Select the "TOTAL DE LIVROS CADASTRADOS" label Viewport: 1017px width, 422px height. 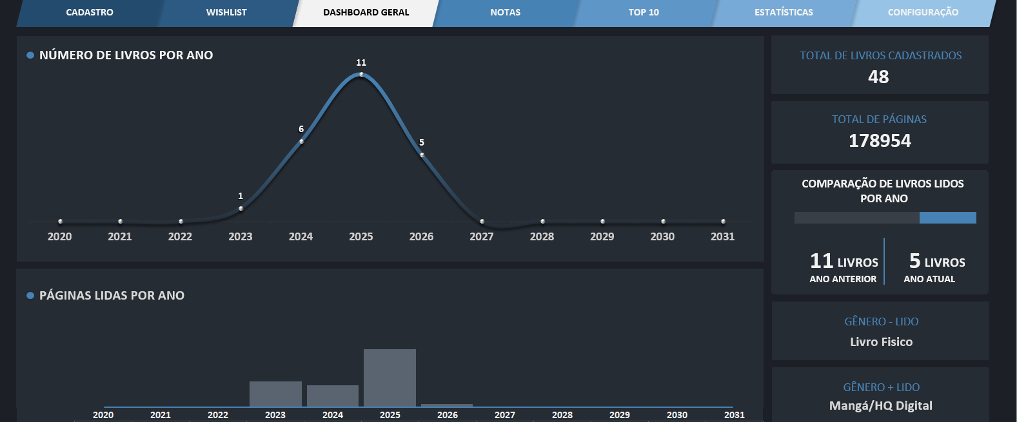point(880,56)
